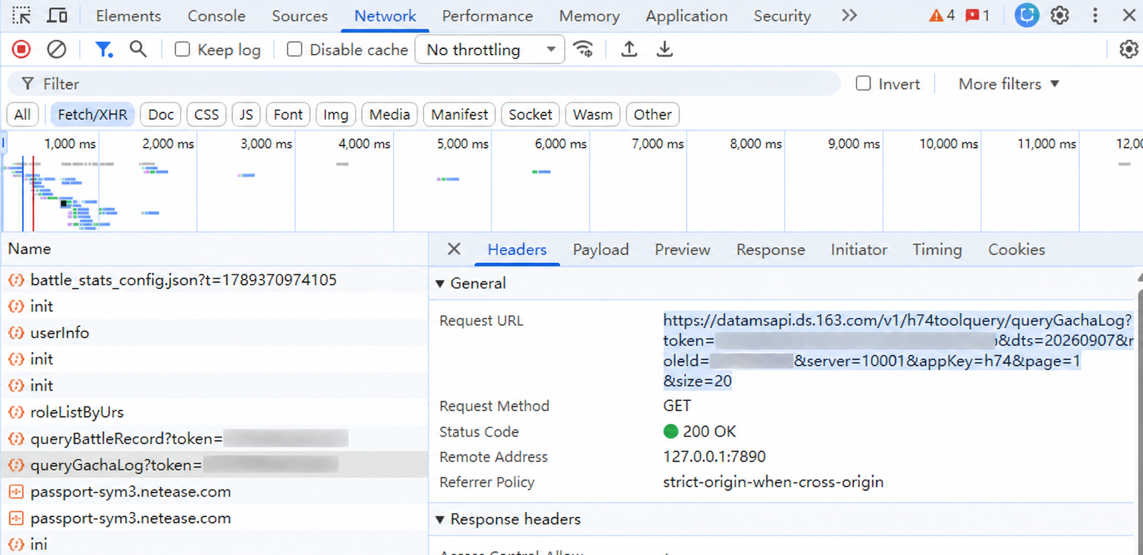Export HAR file download icon

(664, 49)
